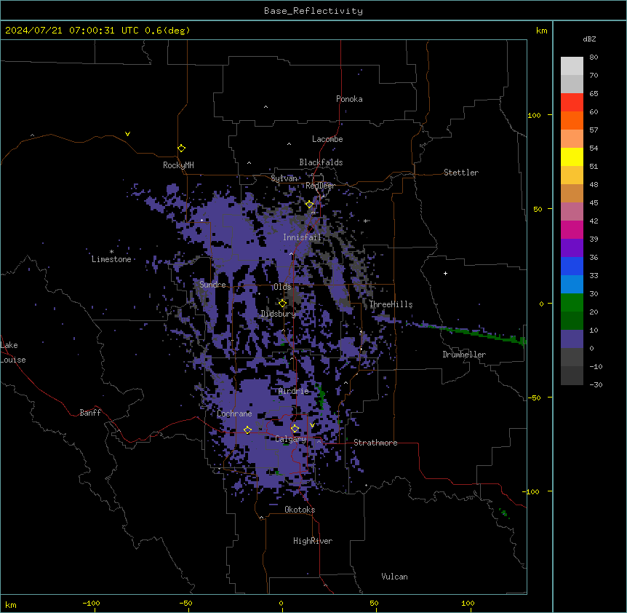Click the HighRiver label
The height and width of the screenshot is (613, 627).
[x=313, y=541]
